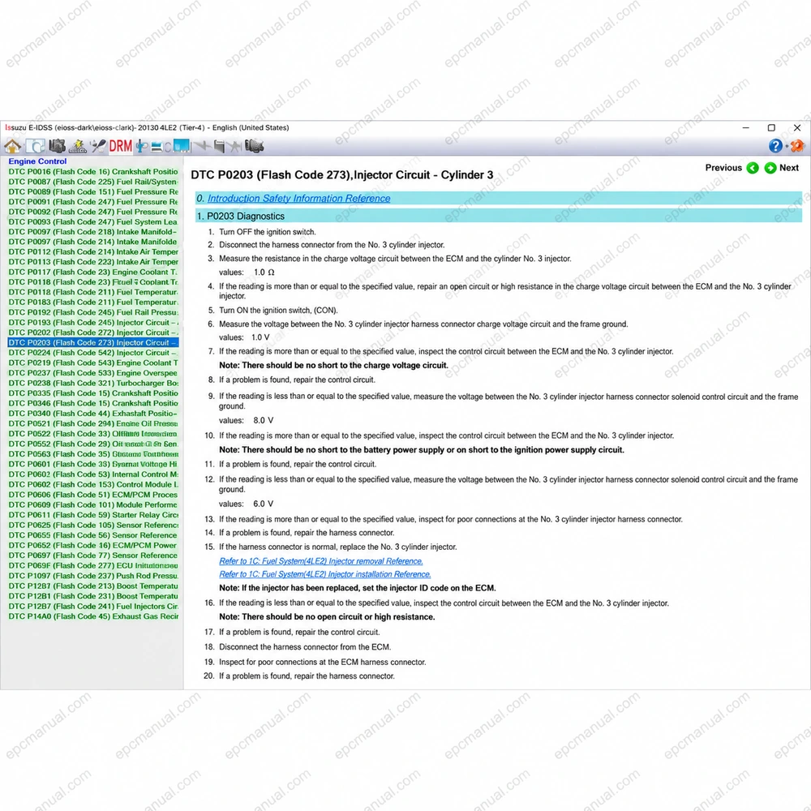Open the Injector removal Reference link
The height and width of the screenshot is (811, 811).
[x=320, y=561]
